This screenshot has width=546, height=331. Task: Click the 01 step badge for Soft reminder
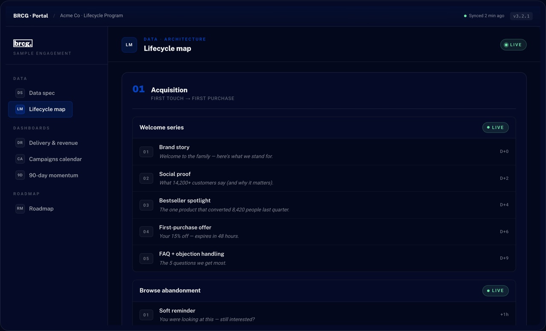146,315
